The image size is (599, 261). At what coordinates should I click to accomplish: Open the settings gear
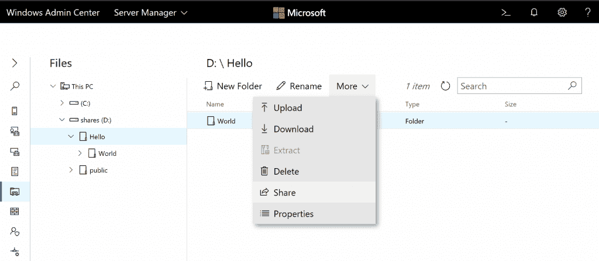pyautogui.click(x=562, y=13)
